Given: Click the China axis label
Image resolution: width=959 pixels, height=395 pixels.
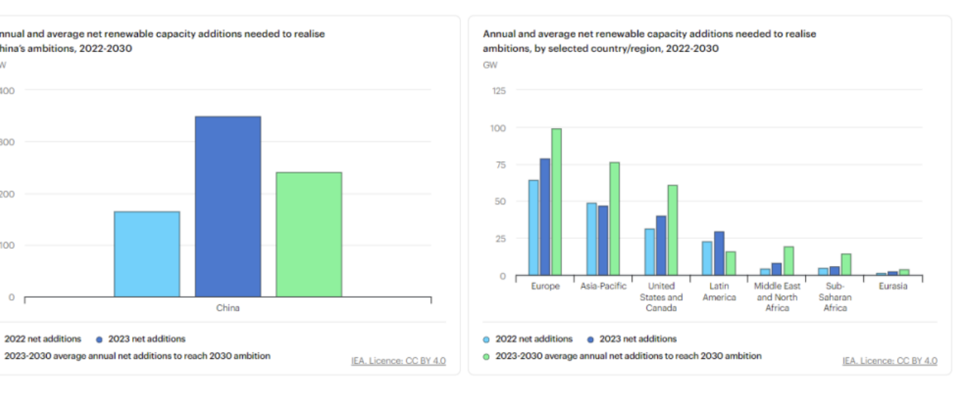Looking at the screenshot, I should (x=228, y=308).
